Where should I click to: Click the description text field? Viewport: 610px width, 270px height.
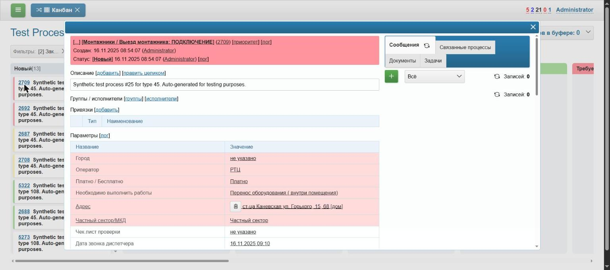point(225,84)
